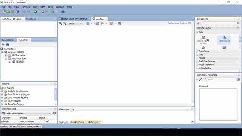242x136 pixels.
Task: Click the green Back navigation arrow
Action: point(36,12)
